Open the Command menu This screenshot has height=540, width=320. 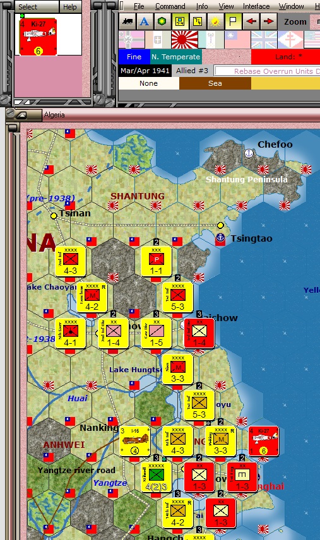170,6
